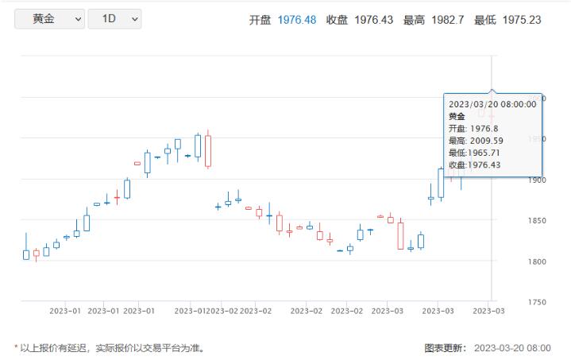
Task: Click the 开盘 value 1976.48
Action: coord(297,20)
